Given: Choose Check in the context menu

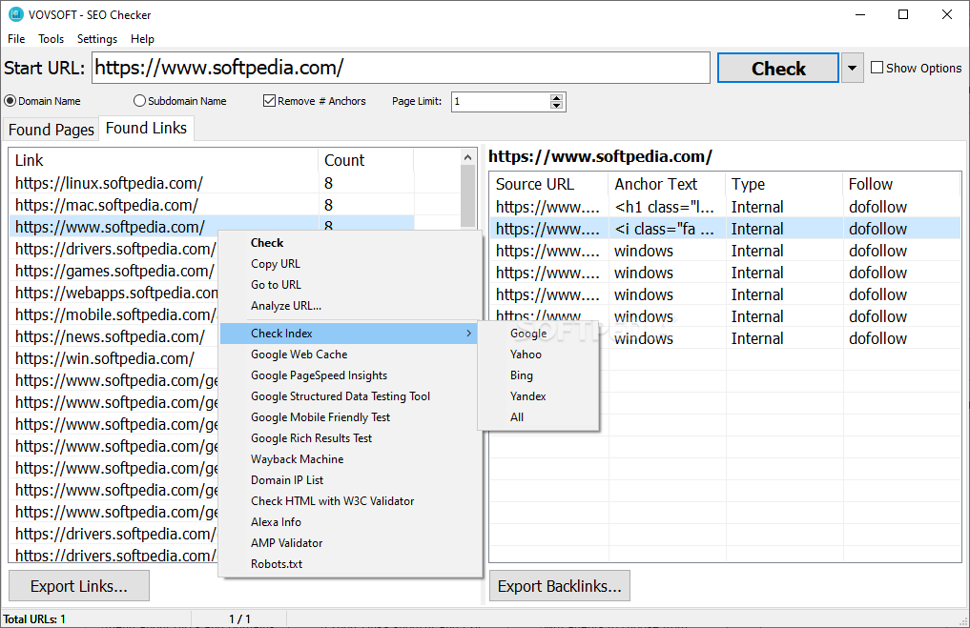Looking at the screenshot, I should 350,243.
